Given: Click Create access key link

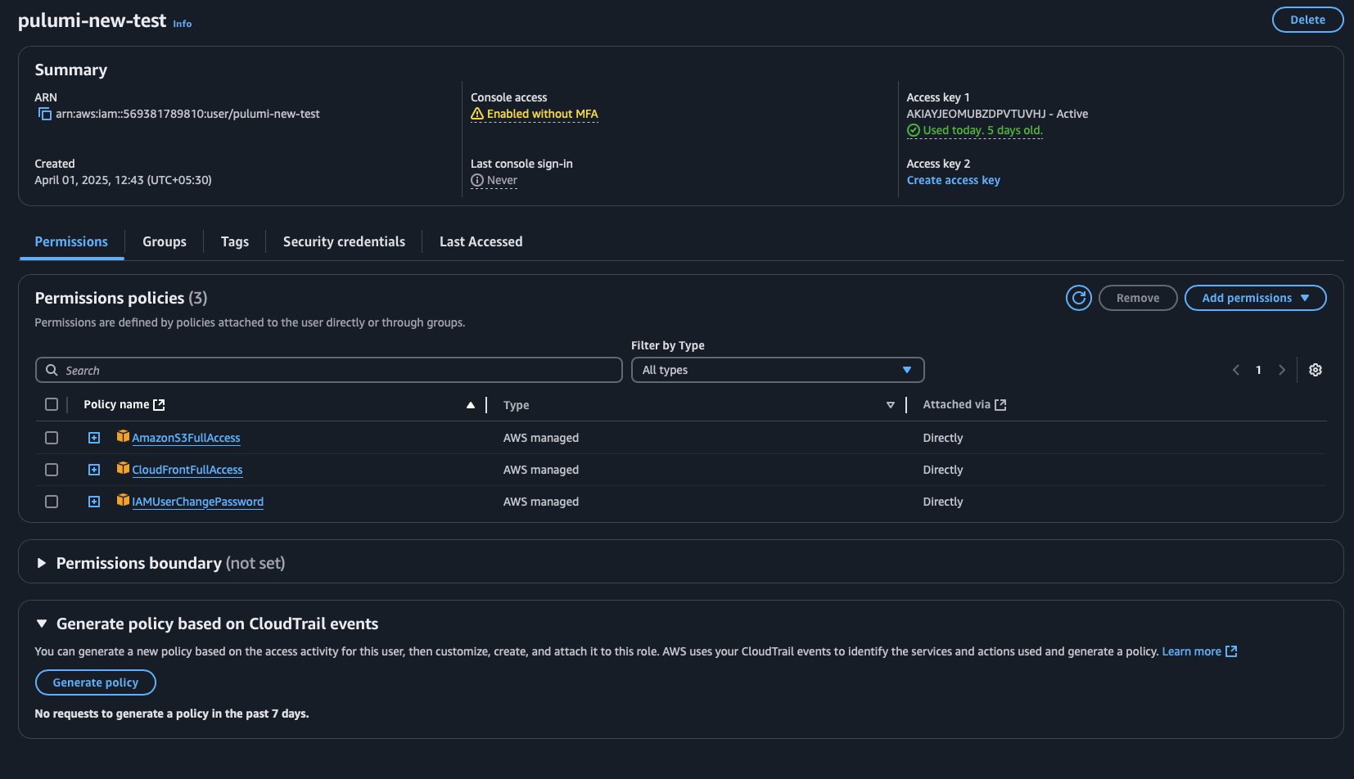Looking at the screenshot, I should (x=954, y=180).
